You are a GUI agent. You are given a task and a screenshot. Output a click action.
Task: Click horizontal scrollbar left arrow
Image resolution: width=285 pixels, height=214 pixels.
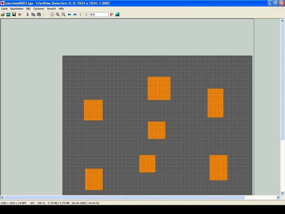coord(2,197)
